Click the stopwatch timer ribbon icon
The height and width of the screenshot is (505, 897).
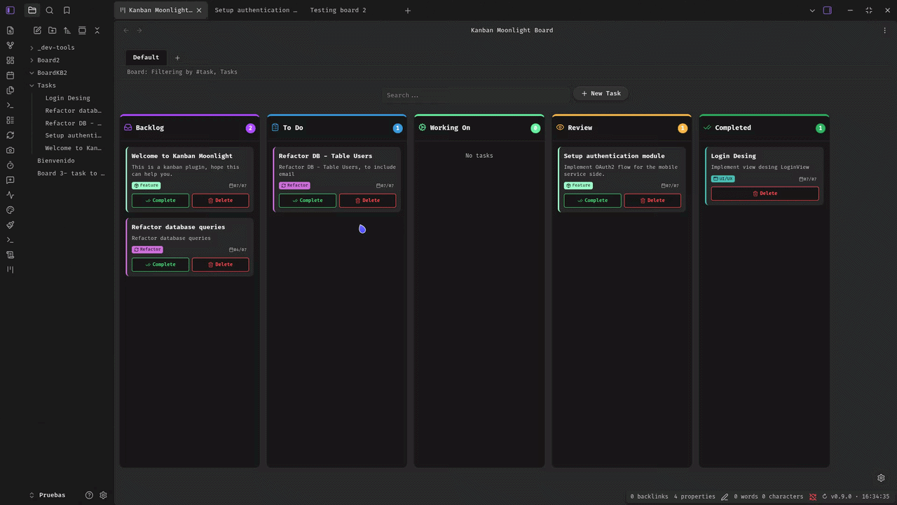(10, 166)
